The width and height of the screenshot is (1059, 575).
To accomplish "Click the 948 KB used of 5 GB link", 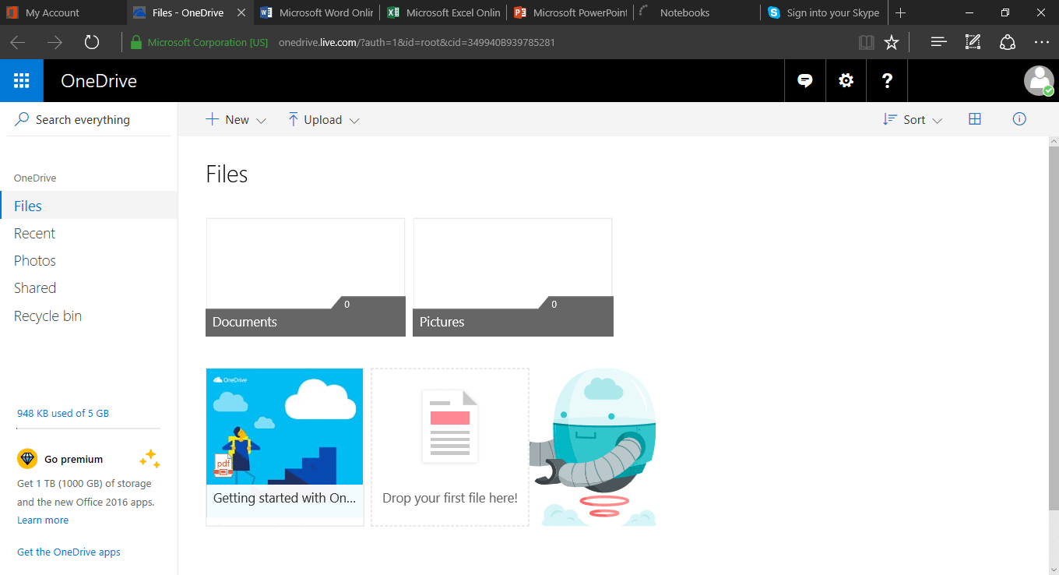I will coord(63,413).
